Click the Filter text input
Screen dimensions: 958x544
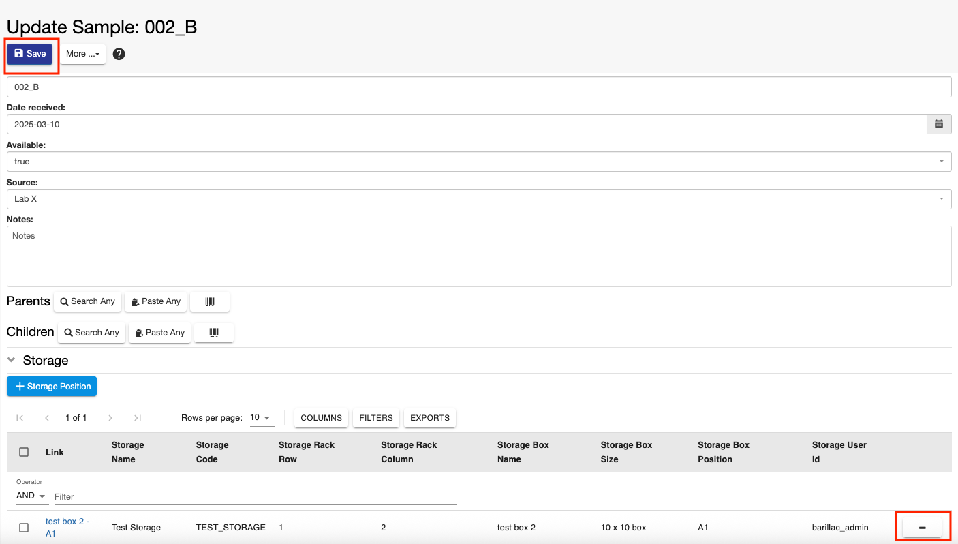[255, 496]
